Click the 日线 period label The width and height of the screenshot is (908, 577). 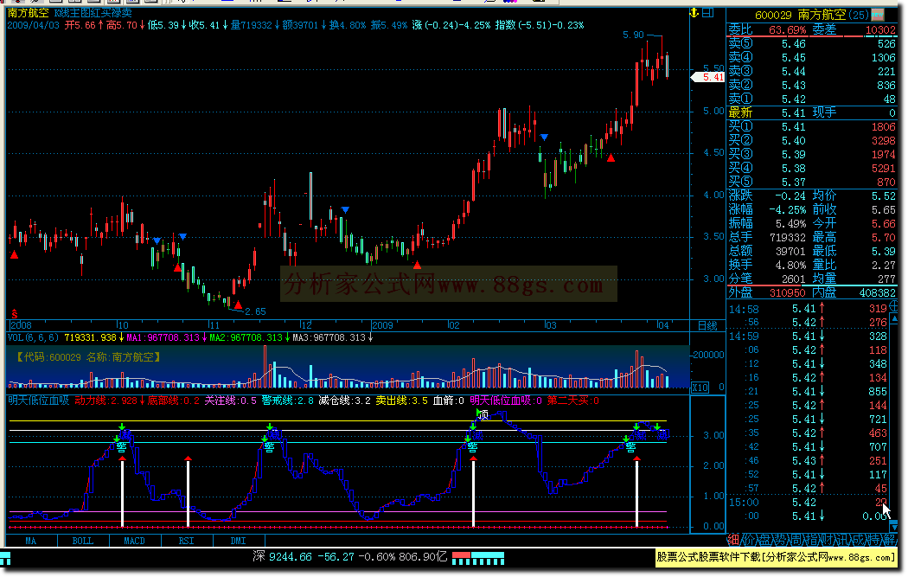click(707, 325)
